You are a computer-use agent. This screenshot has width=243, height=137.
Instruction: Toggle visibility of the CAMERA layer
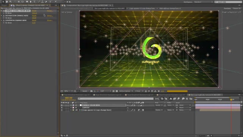(x=62, y=107)
